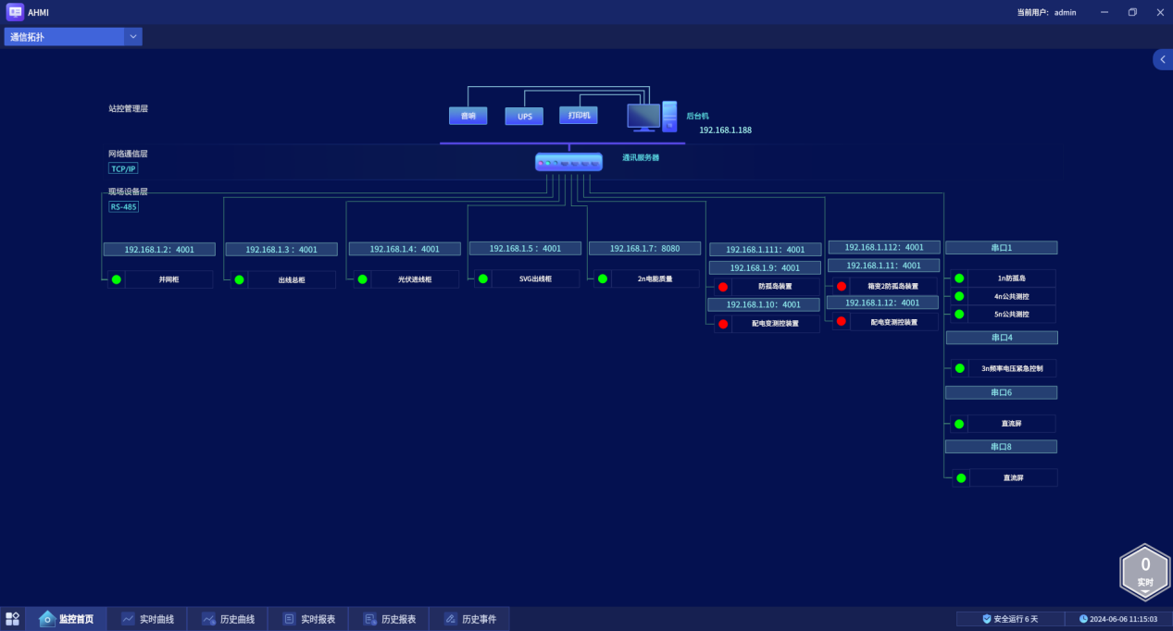Select the 通信拓扑 combo box field

(x=65, y=37)
